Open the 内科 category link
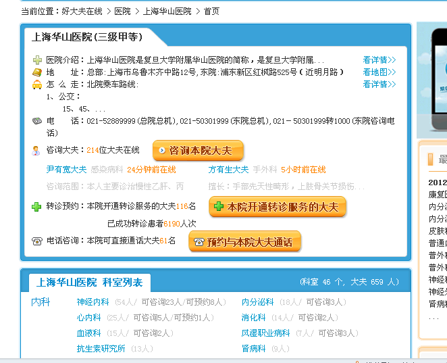The width and height of the screenshot is (447, 363). coord(41,302)
